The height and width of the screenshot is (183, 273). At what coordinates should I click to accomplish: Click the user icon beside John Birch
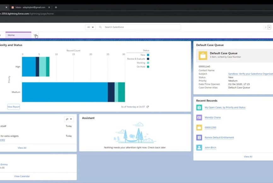tap(199, 147)
